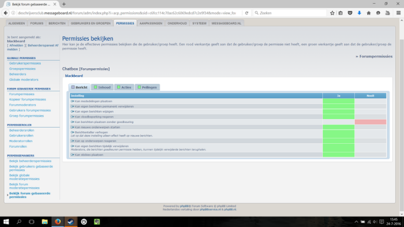Image resolution: width=404 pixels, height=227 pixels.
Task: Bookmark this page with star icon
Action: tap(332, 13)
